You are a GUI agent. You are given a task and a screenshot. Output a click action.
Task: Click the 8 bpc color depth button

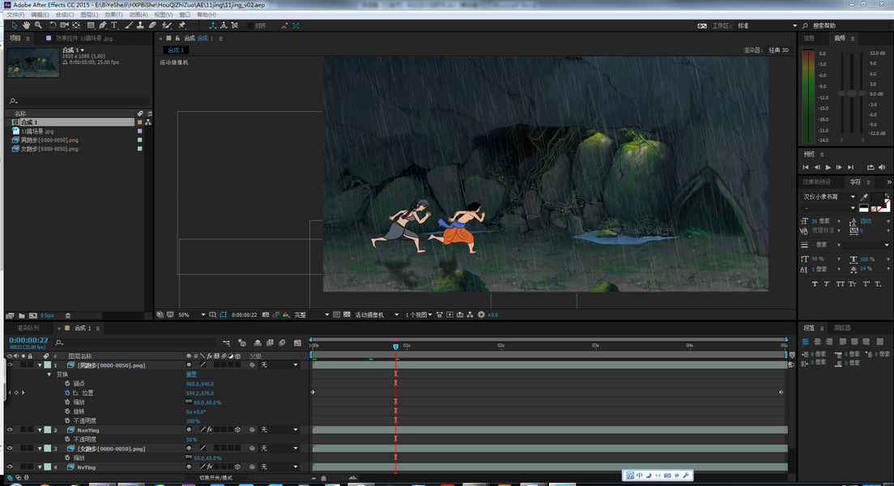click(x=47, y=315)
